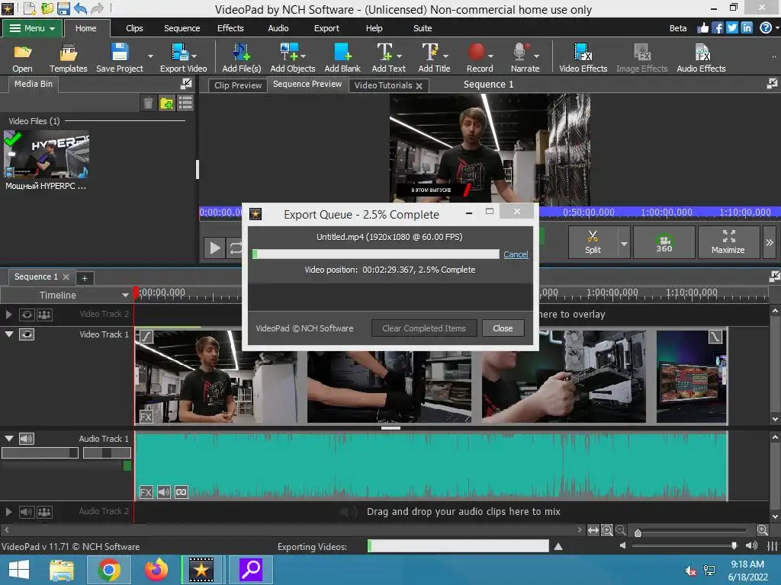This screenshot has height=585, width=781.
Task: Open the Templates tool
Action: click(68, 57)
